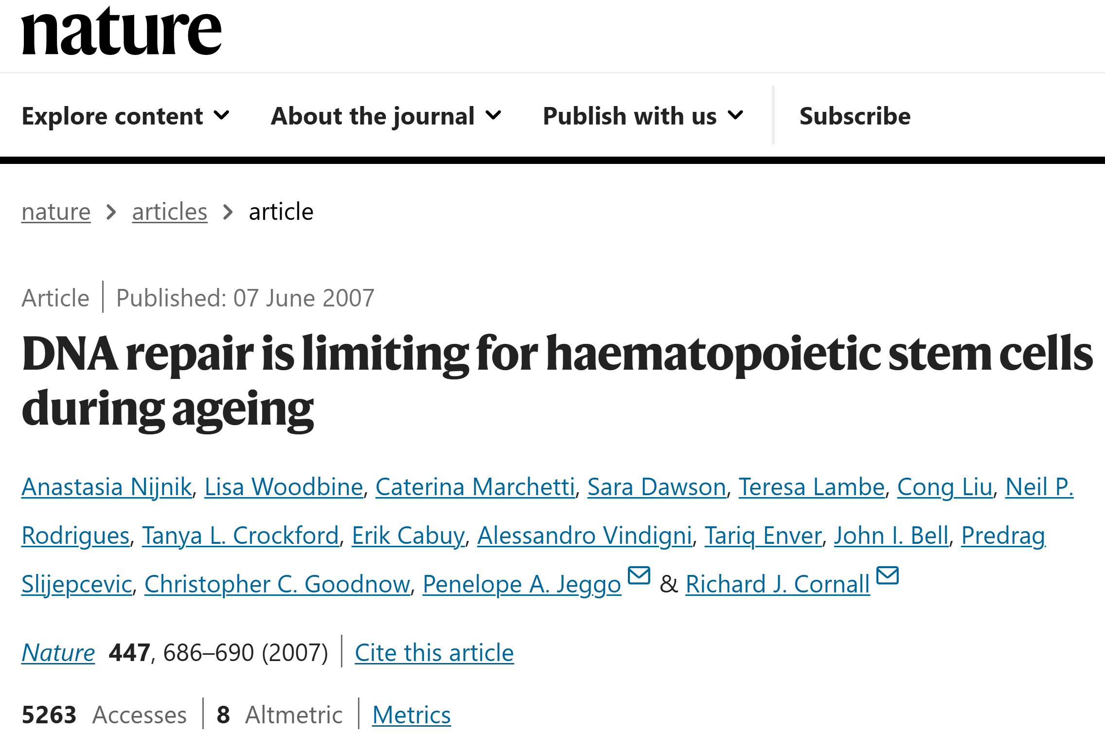The height and width of the screenshot is (734, 1105).
Task: Open Caterina Marchetti author details
Action: coord(475,487)
